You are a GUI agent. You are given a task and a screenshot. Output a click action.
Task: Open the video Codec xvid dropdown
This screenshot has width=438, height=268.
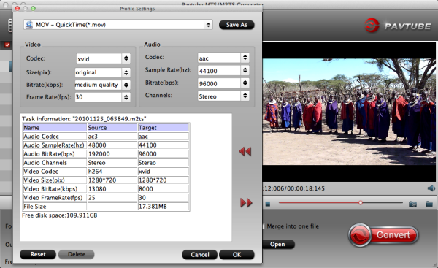coord(126,58)
